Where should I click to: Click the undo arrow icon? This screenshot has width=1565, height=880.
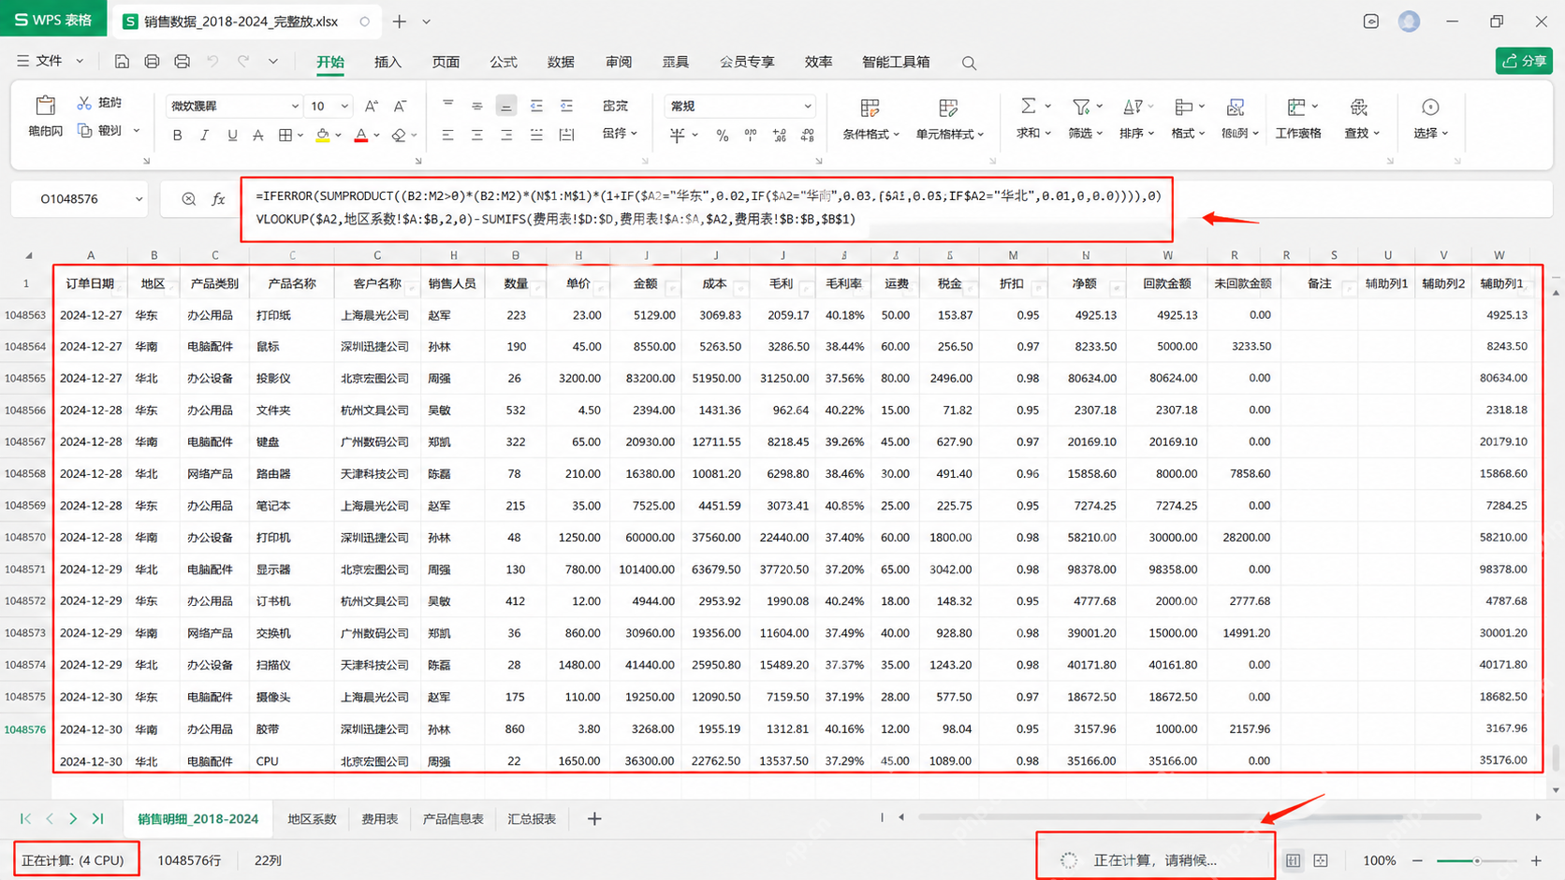point(212,62)
